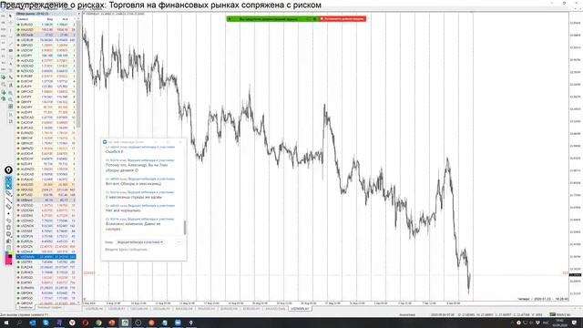Select USDTRY row in Market Watch
The image size is (583, 328).
[46, 261]
